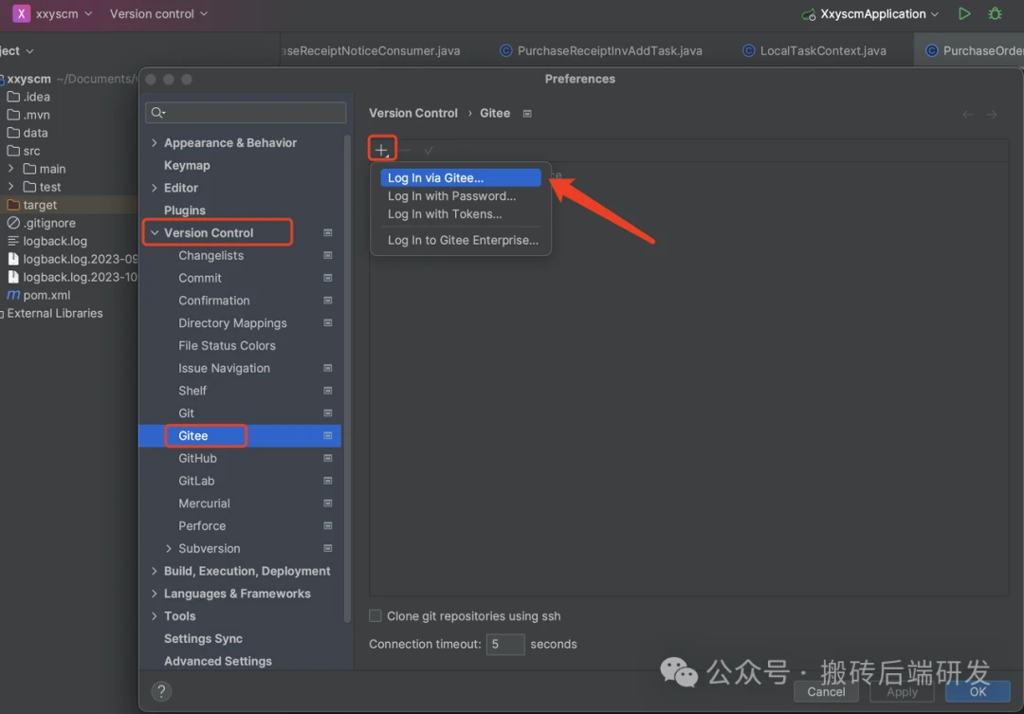Click scope icon on Changelists row
This screenshot has height=714, width=1024.
pos(328,255)
